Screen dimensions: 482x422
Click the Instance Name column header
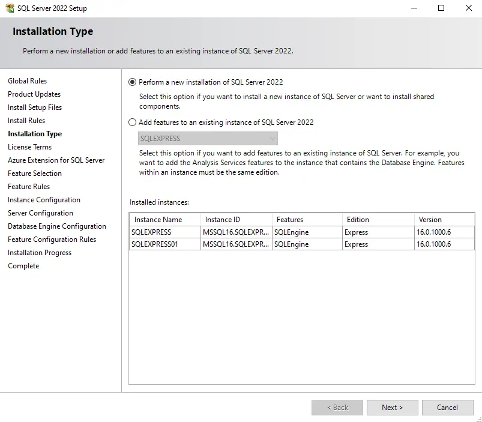click(x=164, y=219)
